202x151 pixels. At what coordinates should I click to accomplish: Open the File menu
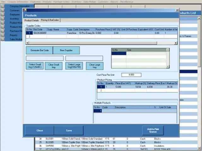[3, 2]
